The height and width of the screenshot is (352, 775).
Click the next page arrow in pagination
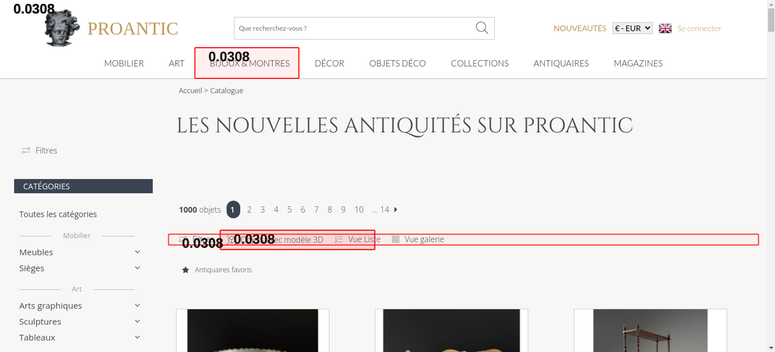(x=396, y=210)
